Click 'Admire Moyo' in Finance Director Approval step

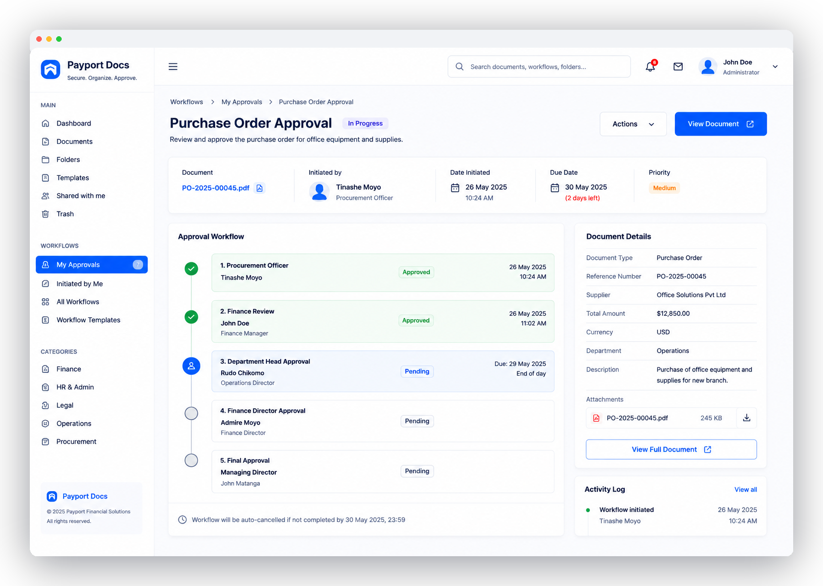[241, 423]
